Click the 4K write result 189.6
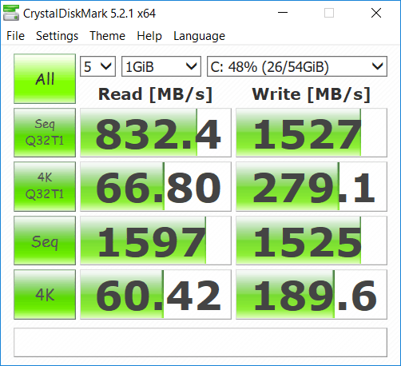401x366 pixels. coord(312,294)
